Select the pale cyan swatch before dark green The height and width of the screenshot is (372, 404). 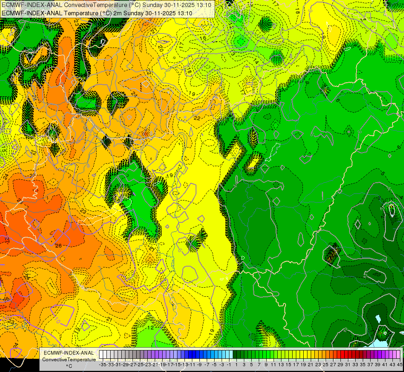[x=231, y=355]
